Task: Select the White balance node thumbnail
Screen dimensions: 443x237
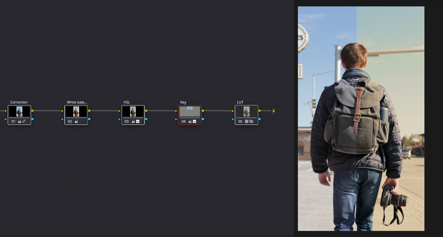Action: click(x=76, y=111)
